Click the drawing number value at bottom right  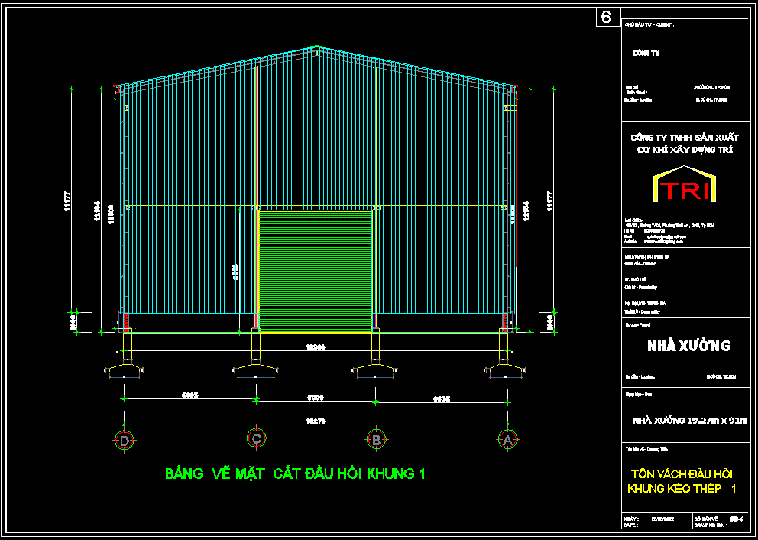pos(737,519)
